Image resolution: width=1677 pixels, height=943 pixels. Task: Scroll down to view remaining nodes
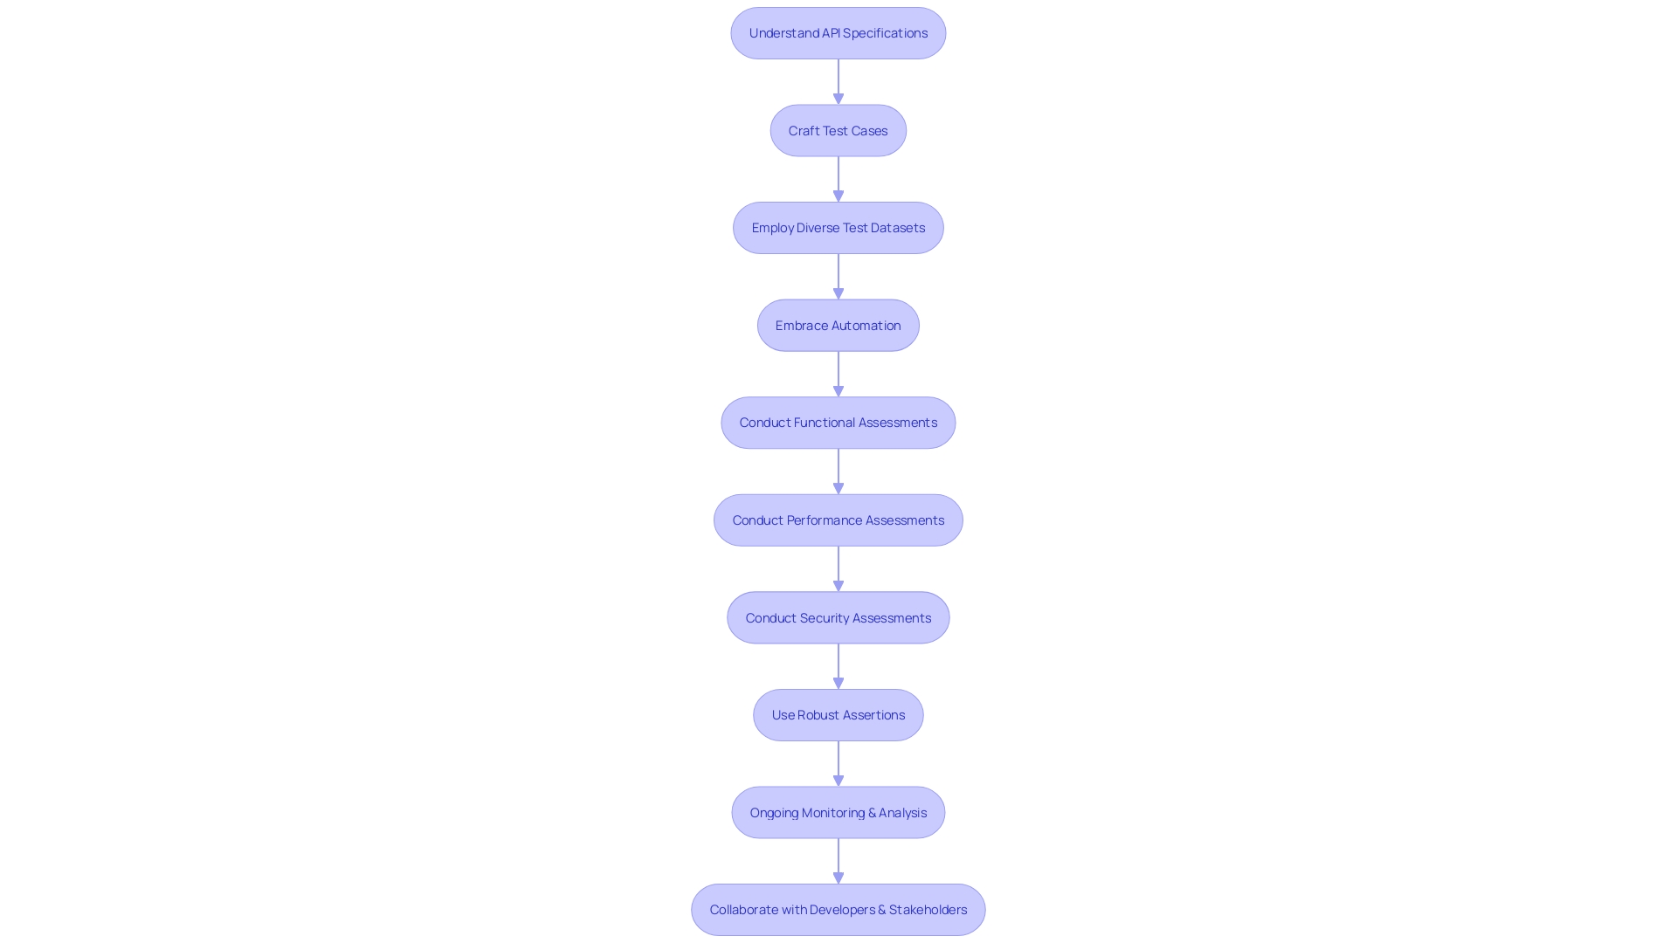[838, 910]
